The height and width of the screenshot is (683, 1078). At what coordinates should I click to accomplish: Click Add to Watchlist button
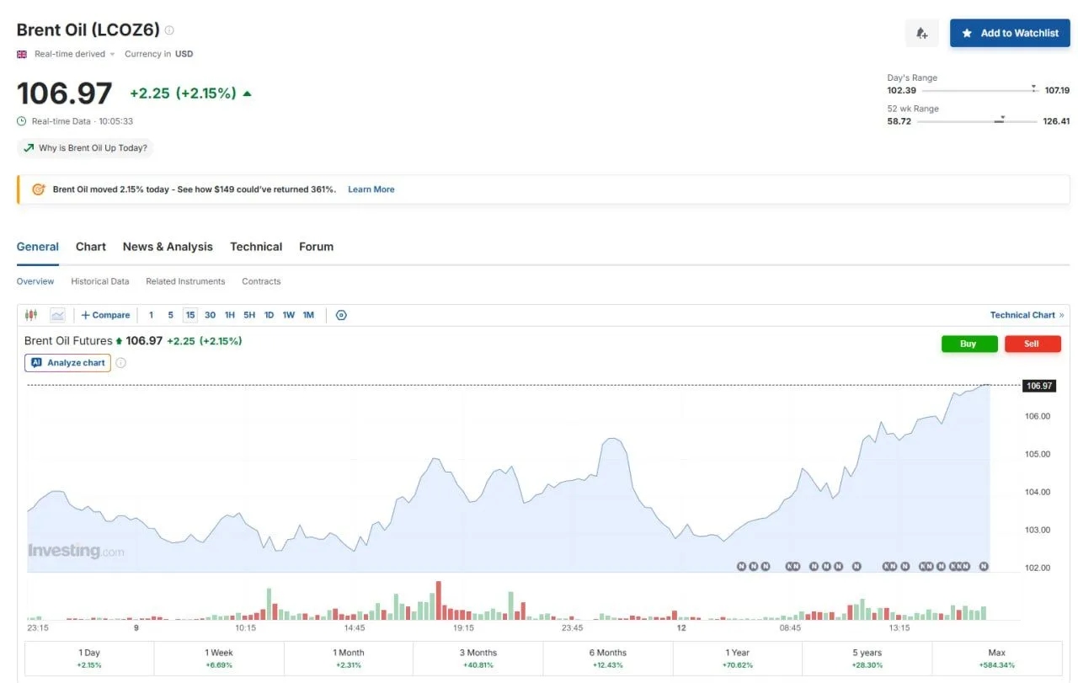[x=1010, y=33]
